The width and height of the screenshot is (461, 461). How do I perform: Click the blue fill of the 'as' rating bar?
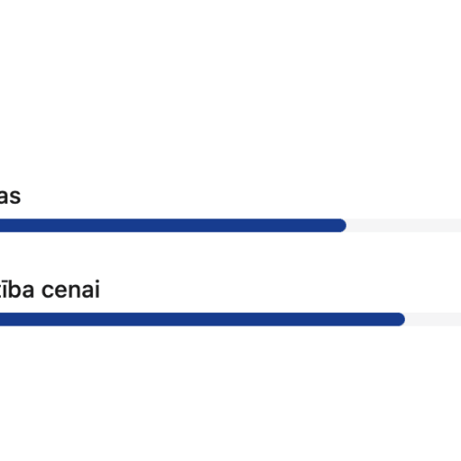point(173,225)
